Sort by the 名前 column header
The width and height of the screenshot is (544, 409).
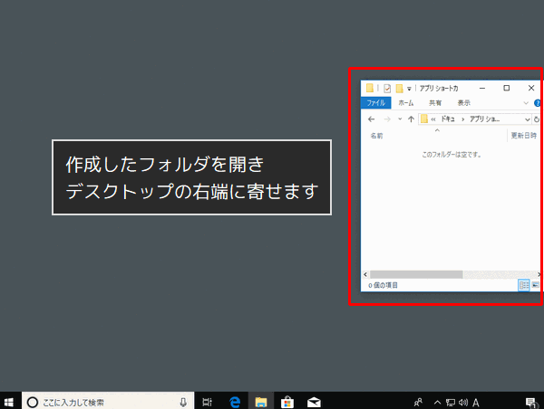point(377,136)
